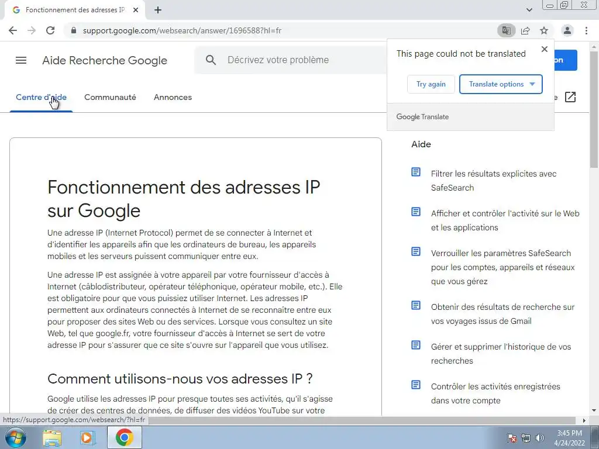The height and width of the screenshot is (449, 599).
Task: Click the address bar URL text
Action: 182,30
